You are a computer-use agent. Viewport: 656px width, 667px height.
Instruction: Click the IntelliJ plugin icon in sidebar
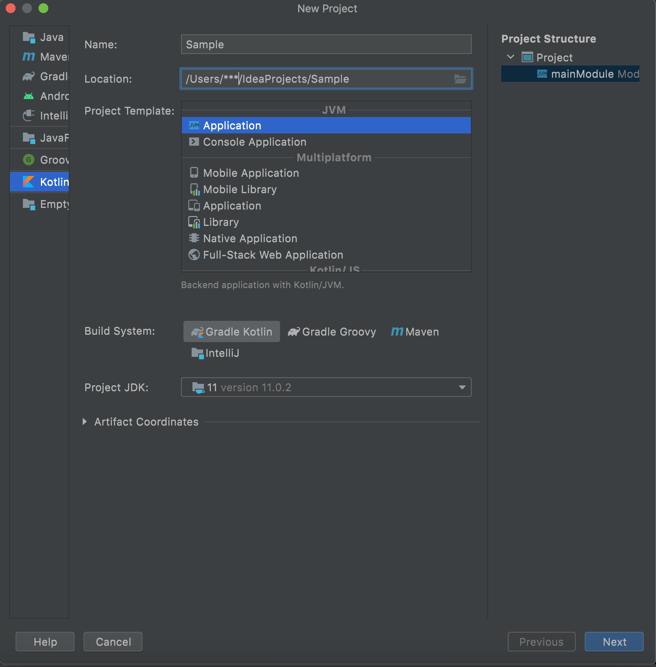29,115
